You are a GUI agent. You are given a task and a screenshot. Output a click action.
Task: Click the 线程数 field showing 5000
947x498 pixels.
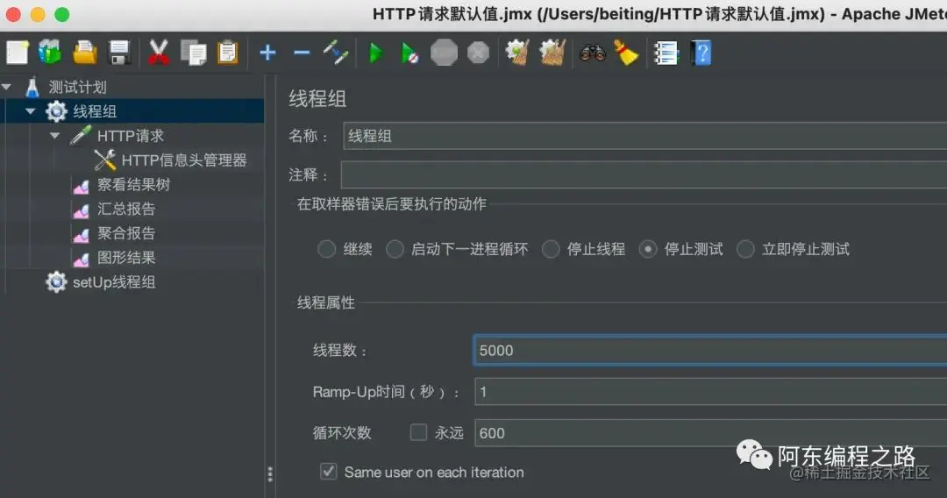710,350
